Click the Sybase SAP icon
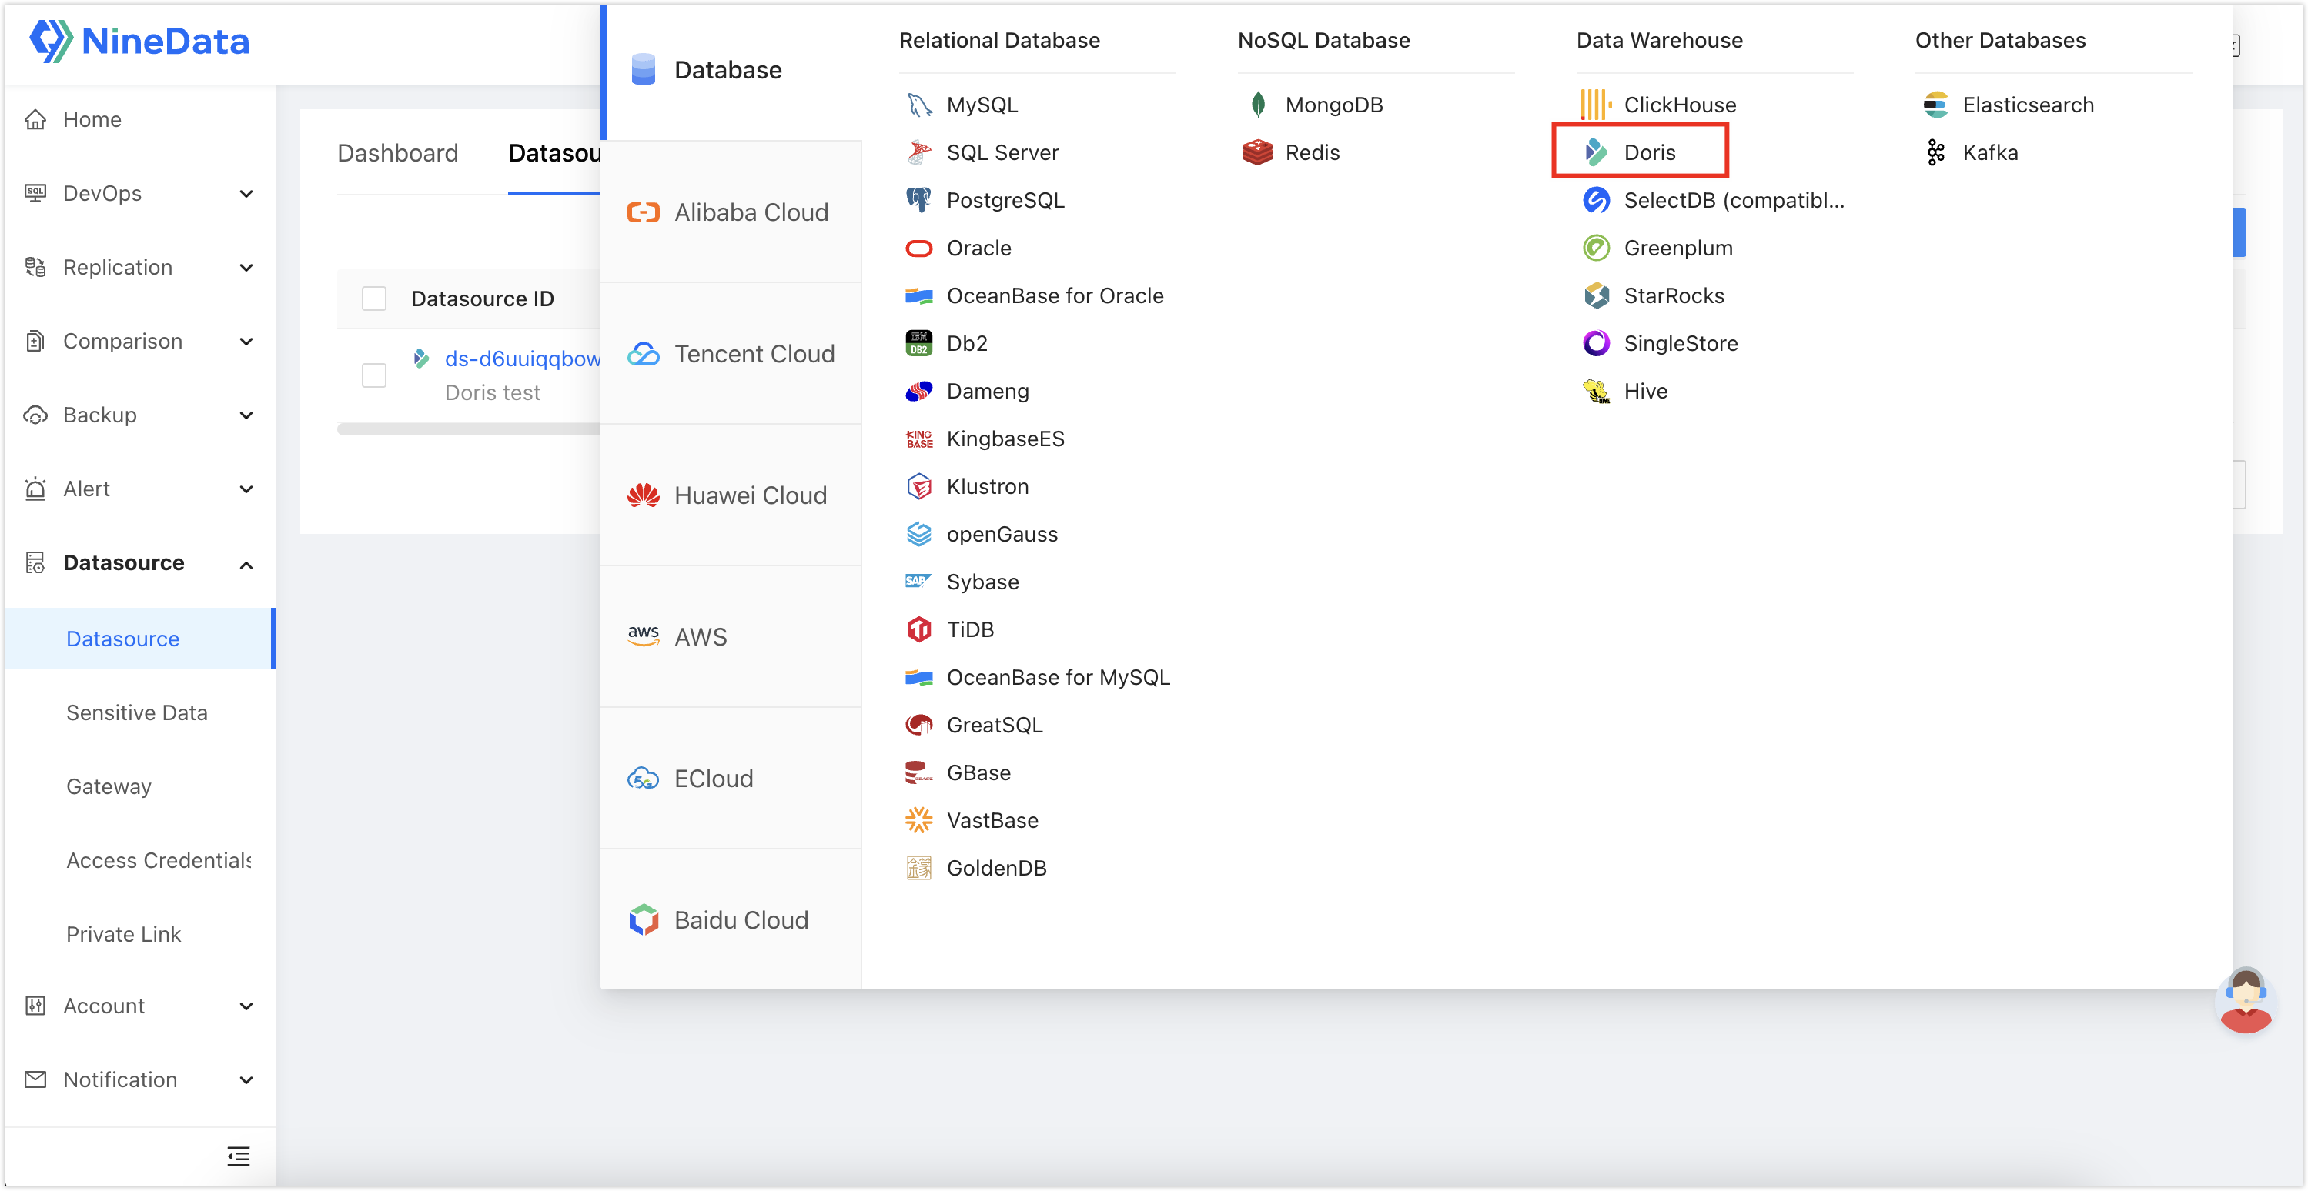The image size is (2308, 1191). (x=918, y=581)
